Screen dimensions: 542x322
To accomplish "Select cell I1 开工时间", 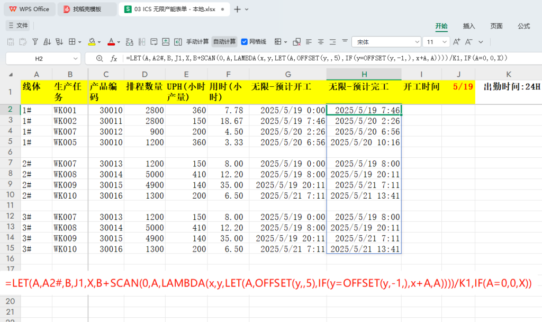I will [421, 92].
